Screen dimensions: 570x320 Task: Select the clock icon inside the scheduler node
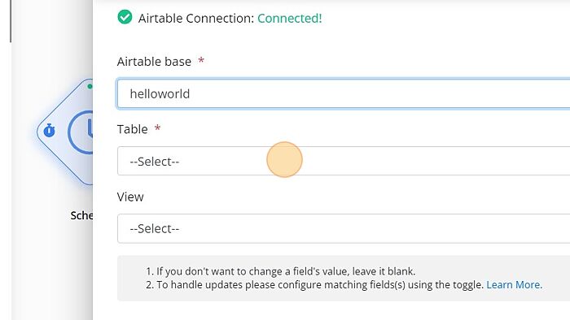81,132
